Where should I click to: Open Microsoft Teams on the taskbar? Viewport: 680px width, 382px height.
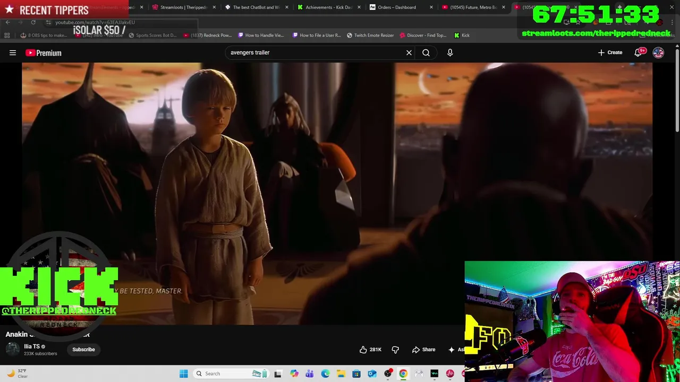(x=310, y=374)
